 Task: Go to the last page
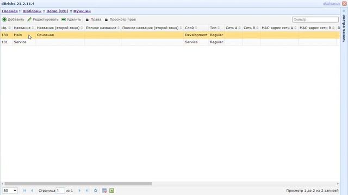click(87, 190)
